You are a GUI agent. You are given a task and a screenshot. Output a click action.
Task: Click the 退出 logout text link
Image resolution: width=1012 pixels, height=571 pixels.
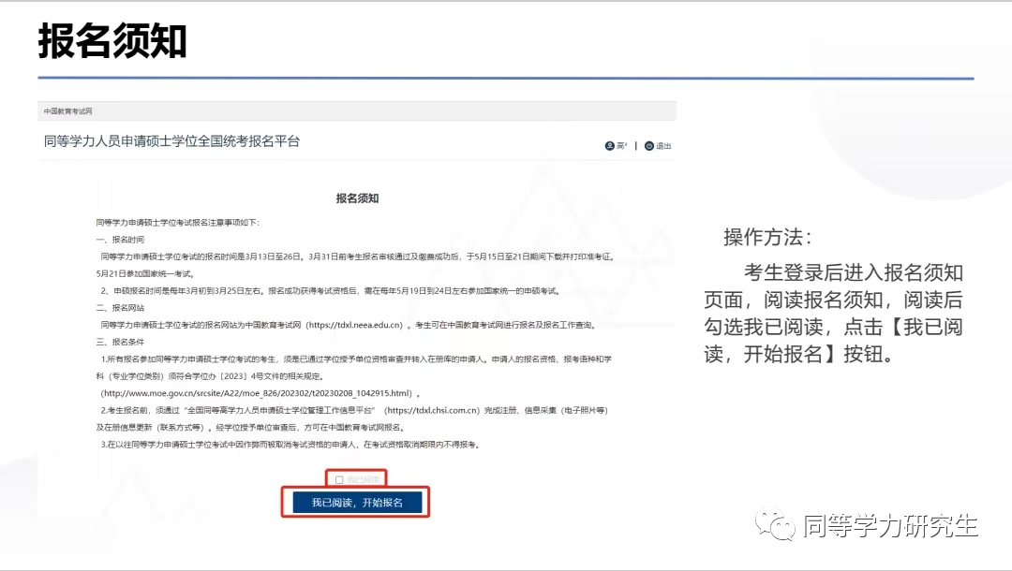point(663,146)
